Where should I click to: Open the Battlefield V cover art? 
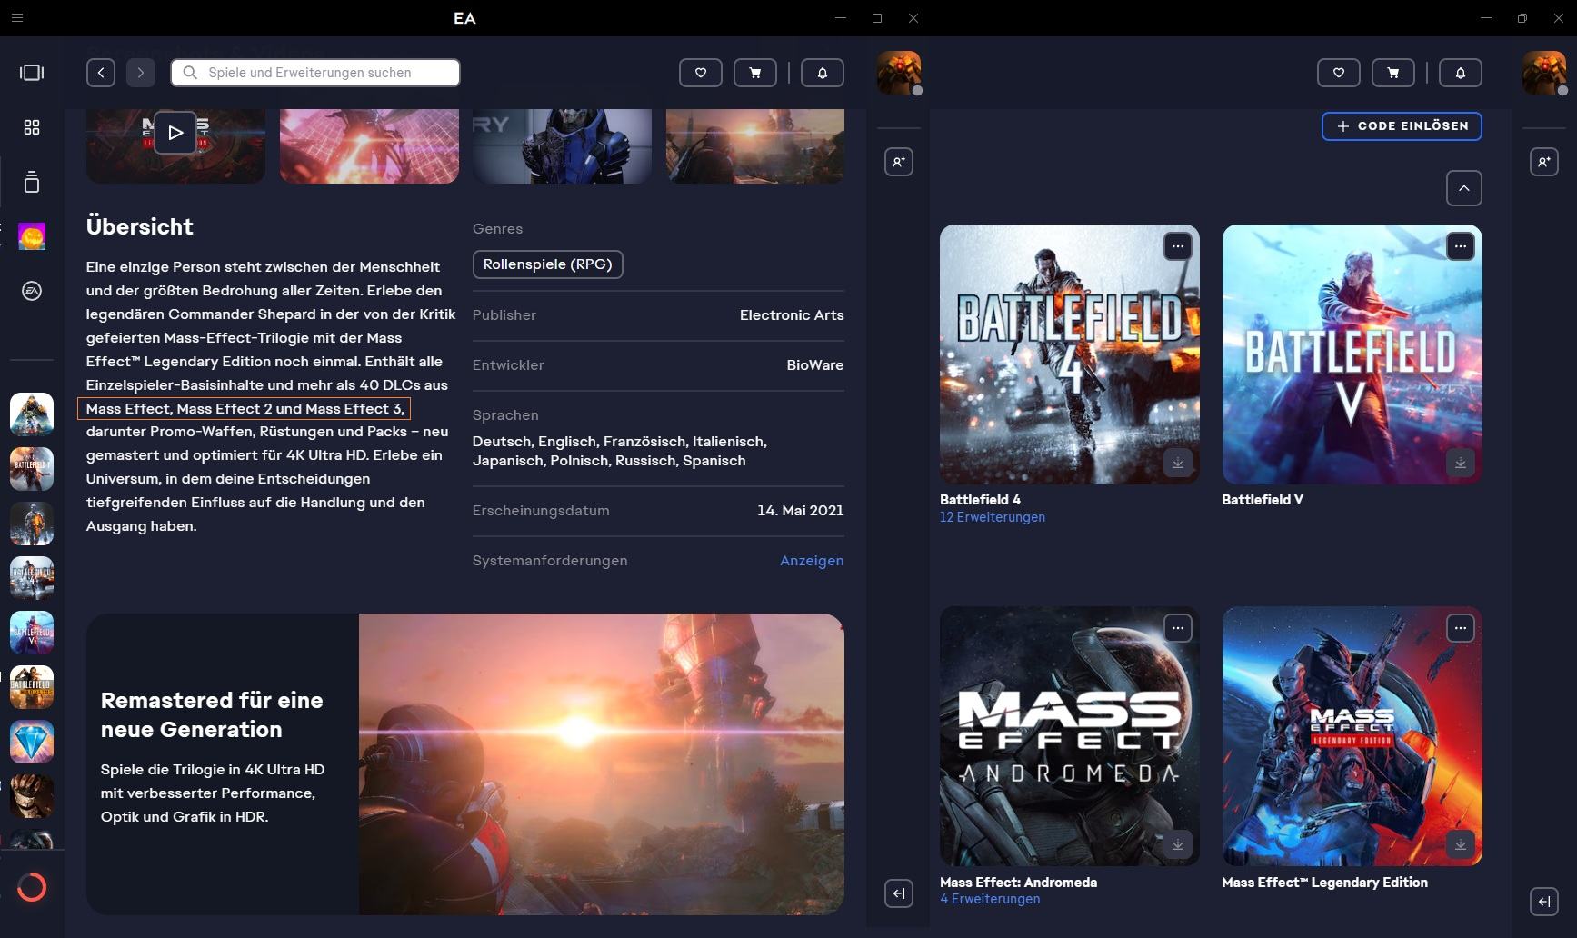tap(1352, 354)
